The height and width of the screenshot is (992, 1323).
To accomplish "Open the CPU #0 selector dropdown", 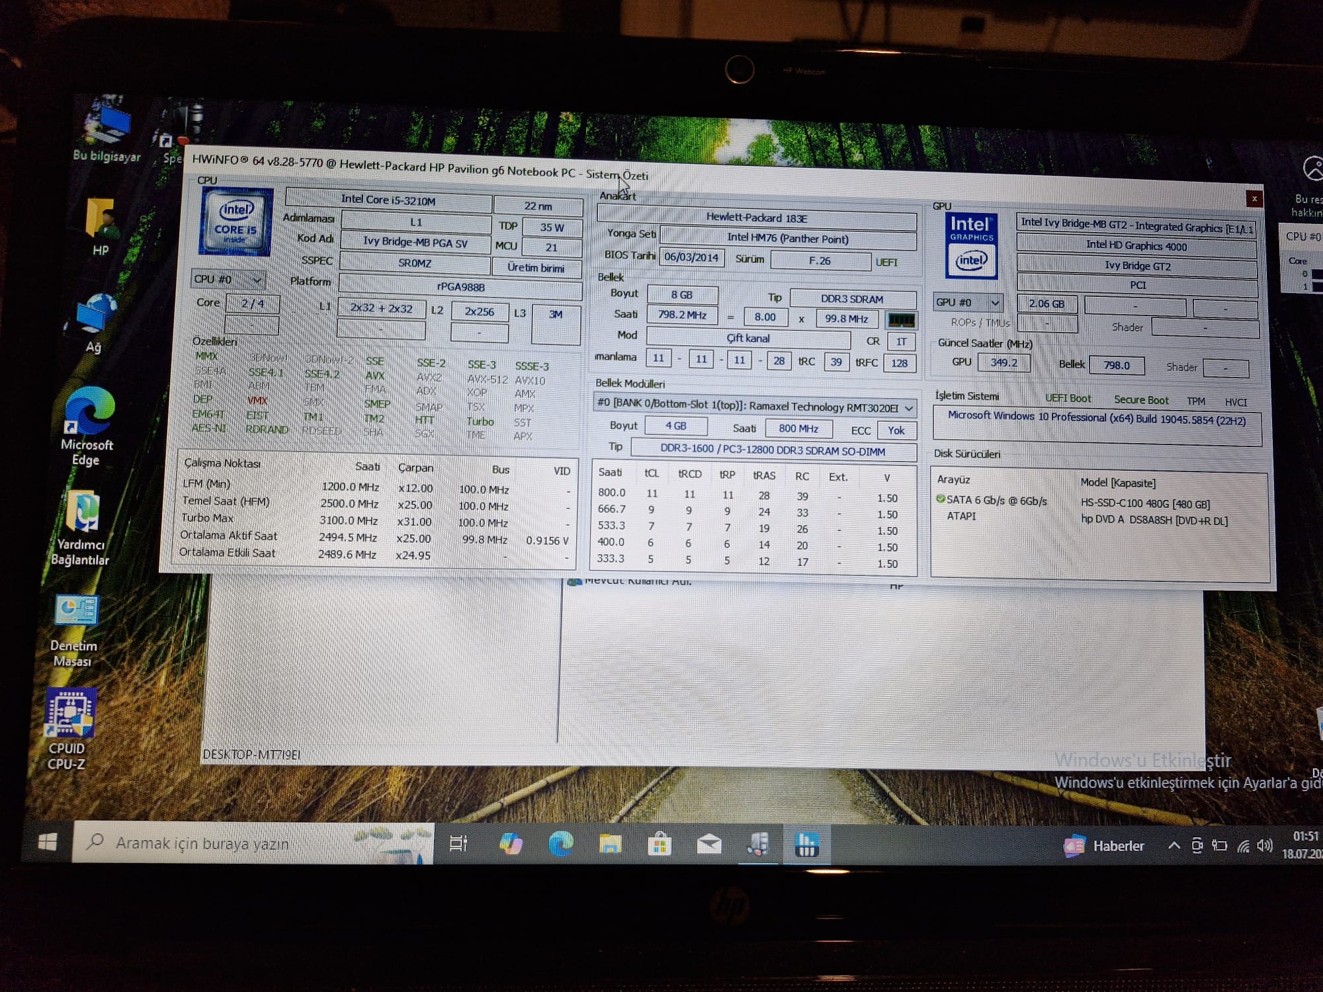I will click(x=229, y=280).
